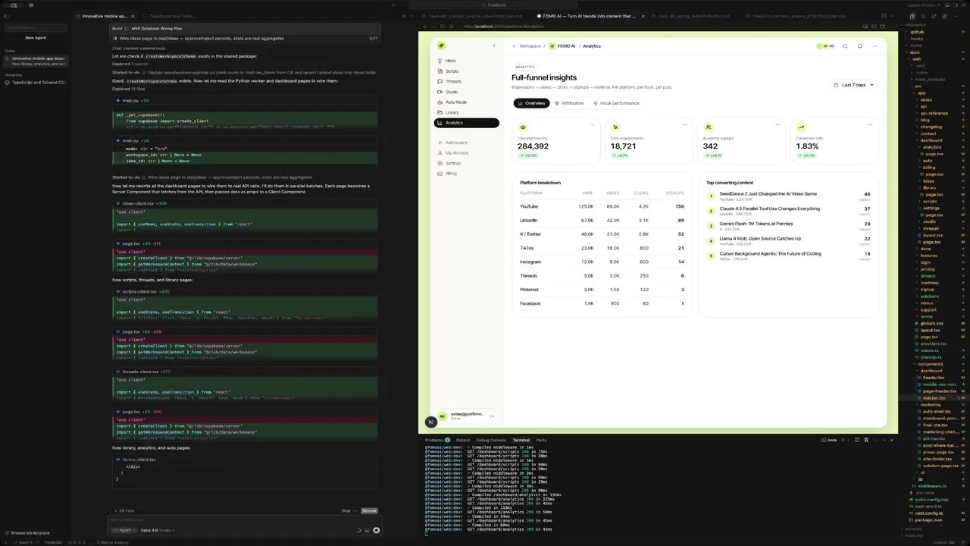Click the Review button
This screenshot has height=546, width=970.
coord(369,511)
